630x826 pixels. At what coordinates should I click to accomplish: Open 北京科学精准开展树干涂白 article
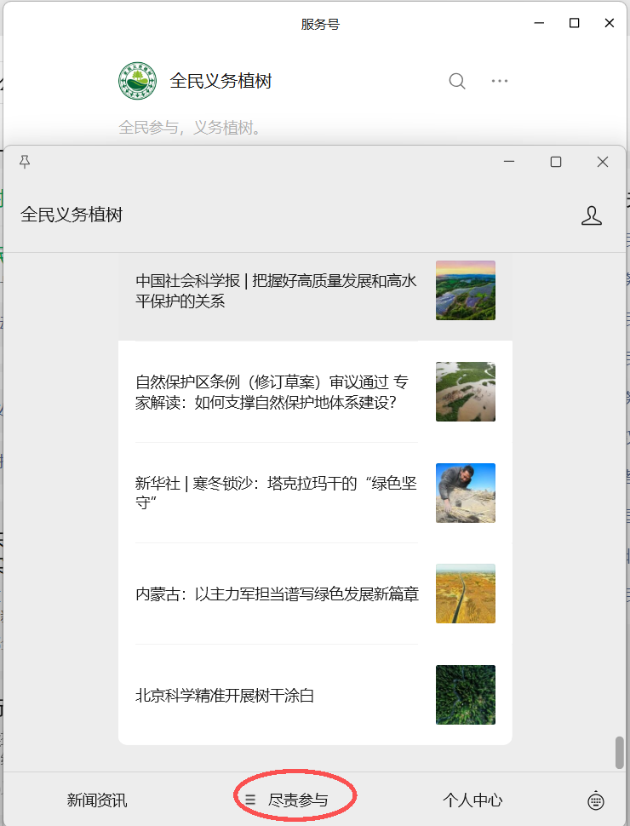[225, 696]
